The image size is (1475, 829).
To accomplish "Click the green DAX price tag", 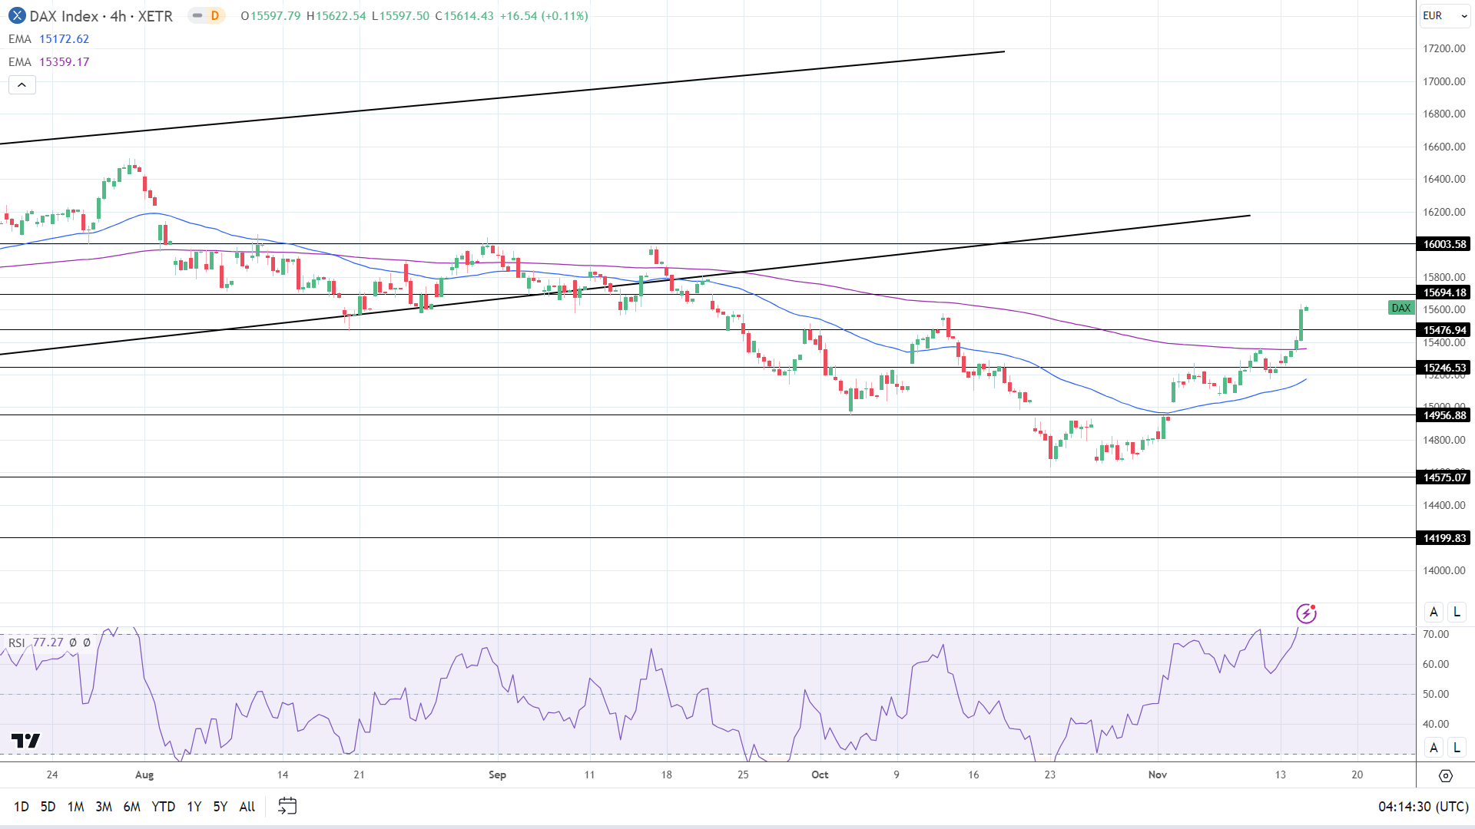I will click(1401, 308).
